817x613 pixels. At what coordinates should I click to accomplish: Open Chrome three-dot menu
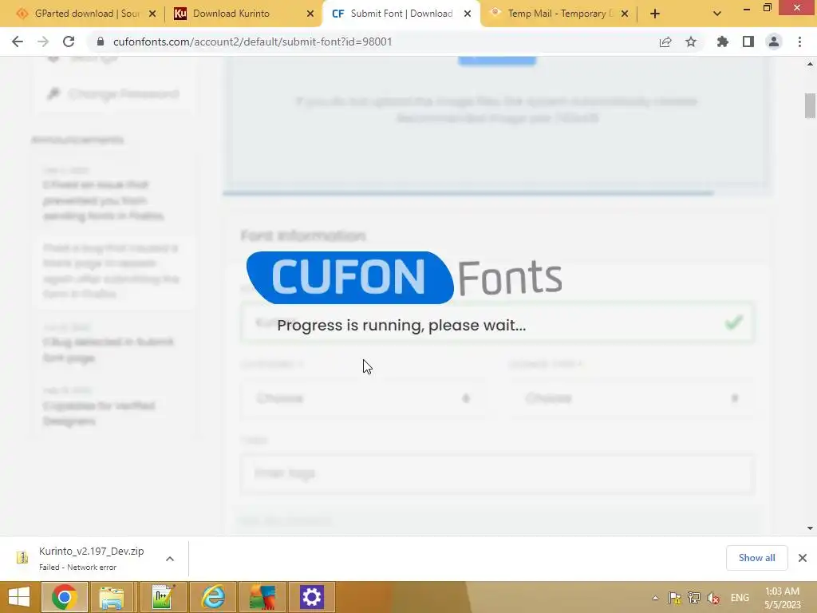tap(799, 42)
